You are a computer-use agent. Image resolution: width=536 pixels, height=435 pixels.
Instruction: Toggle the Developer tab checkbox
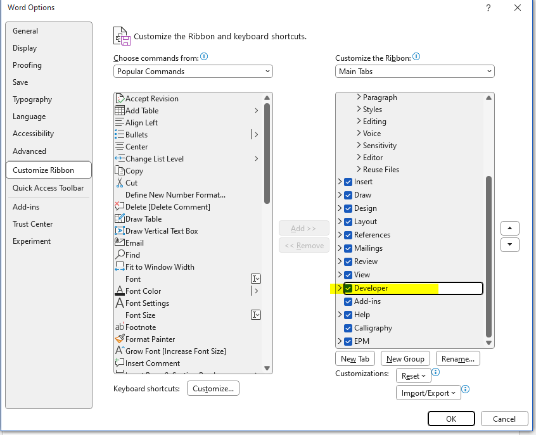(x=348, y=288)
